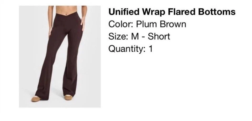Select the Quantity: 1 line

click(130, 49)
